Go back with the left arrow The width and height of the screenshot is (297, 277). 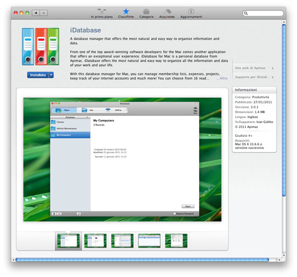pyautogui.click(x=36, y=13)
